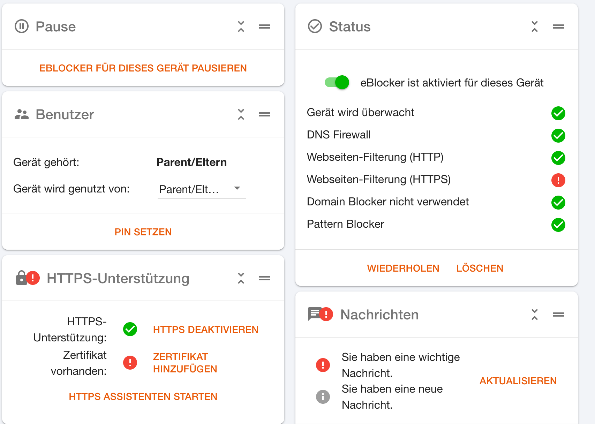The image size is (595, 424).
Task: Click HTTPS DEAKTIVIEREN
Action: 206,330
